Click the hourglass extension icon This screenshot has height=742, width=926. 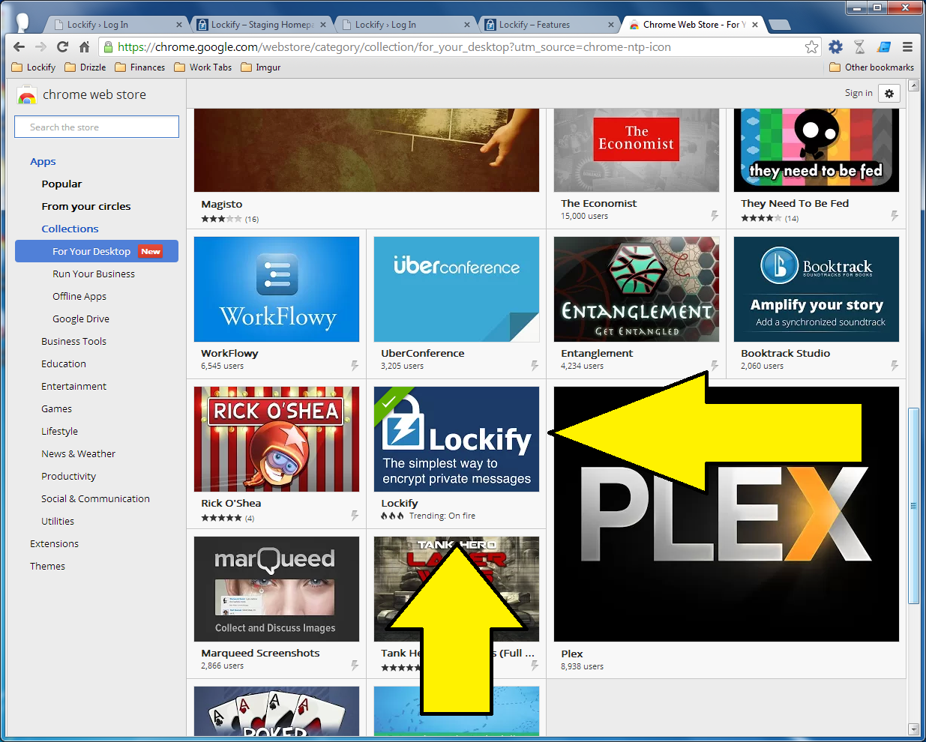[x=859, y=47]
